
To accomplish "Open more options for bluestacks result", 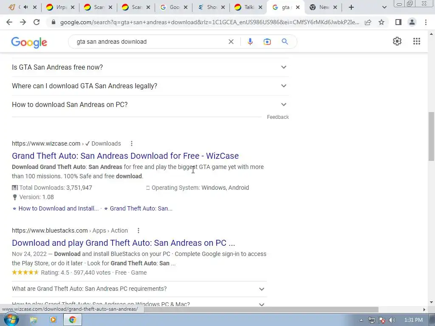I will click(138, 230).
